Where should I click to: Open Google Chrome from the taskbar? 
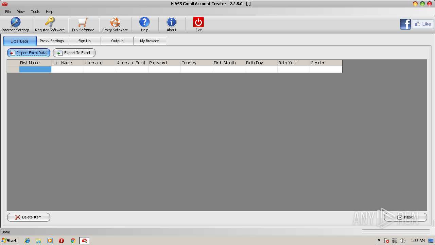[x=73, y=241]
